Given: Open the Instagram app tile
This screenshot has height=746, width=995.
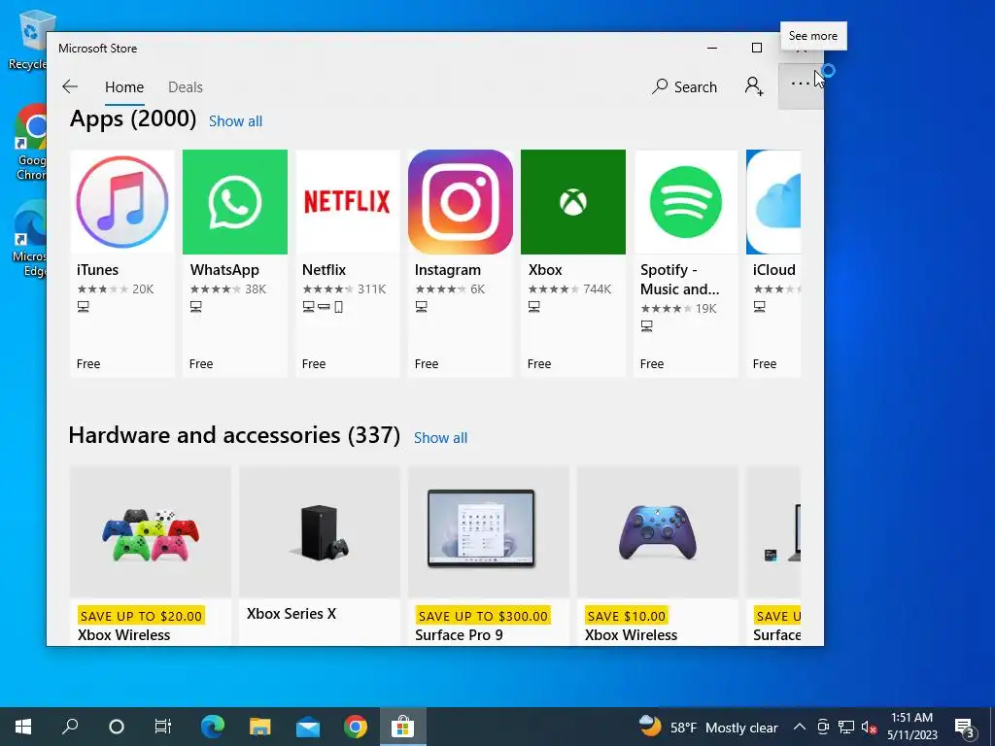Looking at the screenshot, I should (460, 263).
